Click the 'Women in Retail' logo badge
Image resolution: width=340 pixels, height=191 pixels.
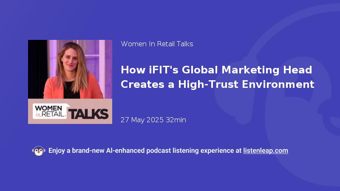tap(51, 111)
